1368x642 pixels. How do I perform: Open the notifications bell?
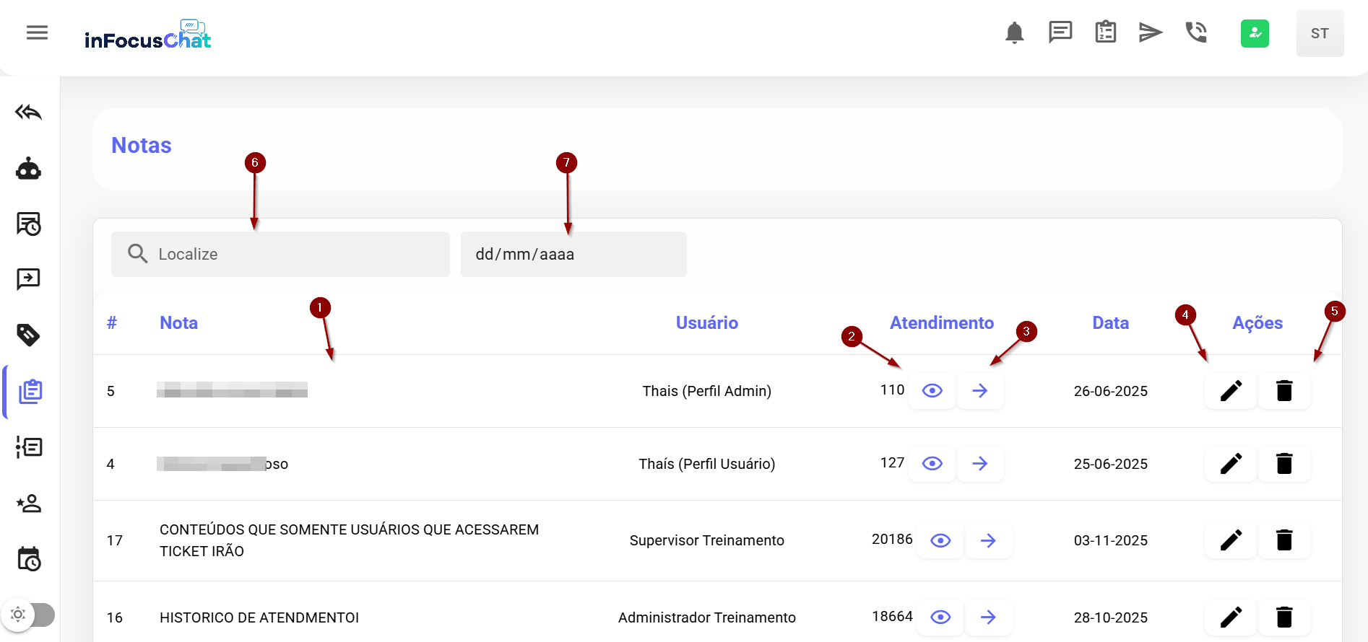[x=1014, y=33]
